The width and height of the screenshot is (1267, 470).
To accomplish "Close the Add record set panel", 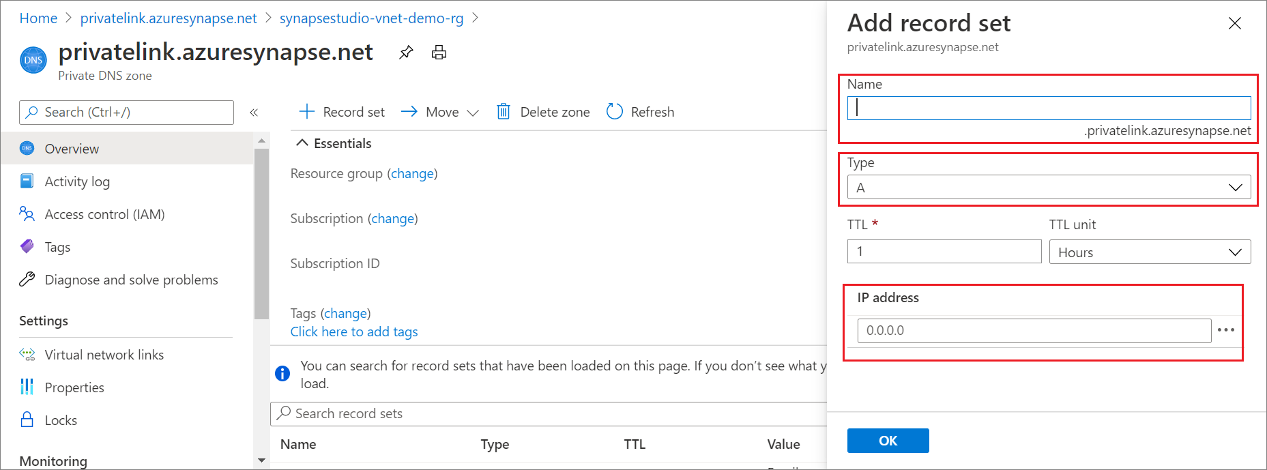I will coord(1234,24).
